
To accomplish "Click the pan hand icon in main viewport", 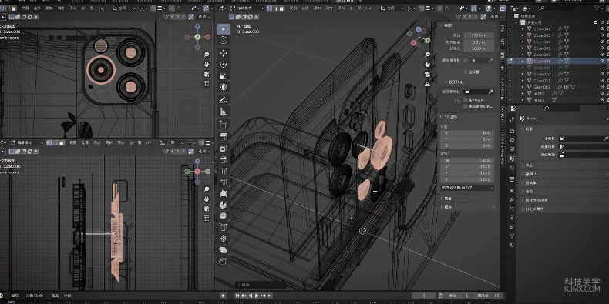I will (x=428, y=64).
